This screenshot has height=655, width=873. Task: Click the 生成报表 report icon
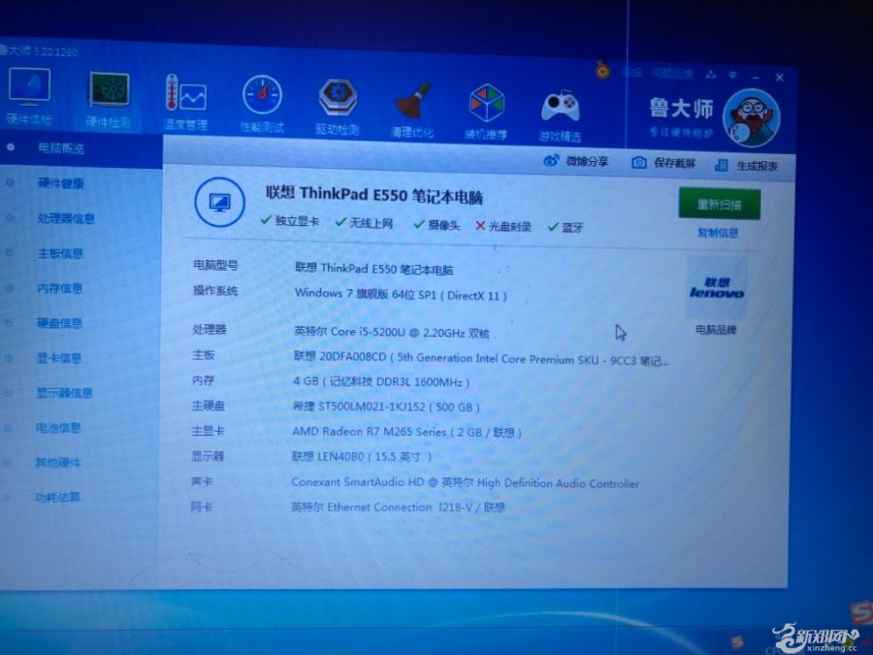722,165
